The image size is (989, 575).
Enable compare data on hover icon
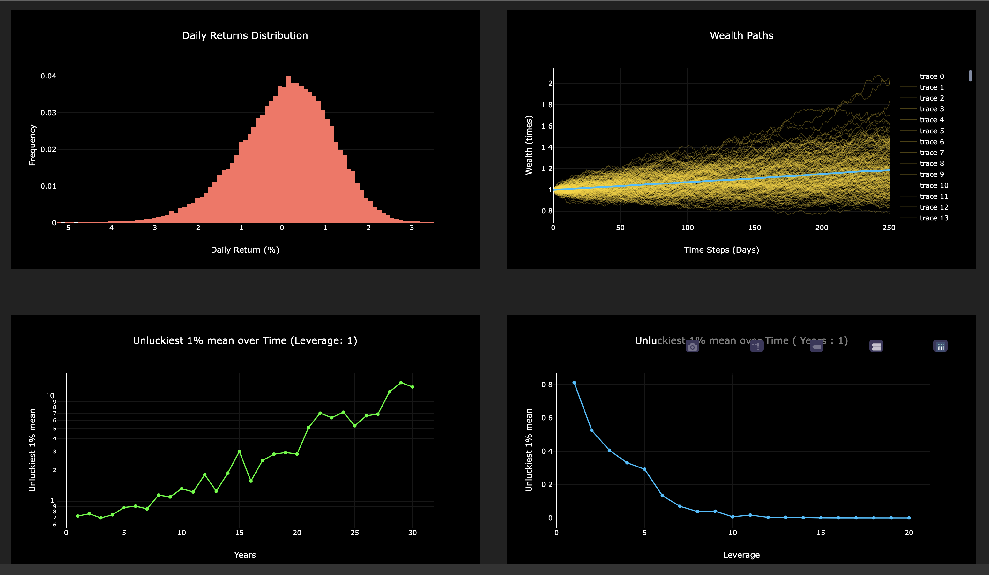876,346
